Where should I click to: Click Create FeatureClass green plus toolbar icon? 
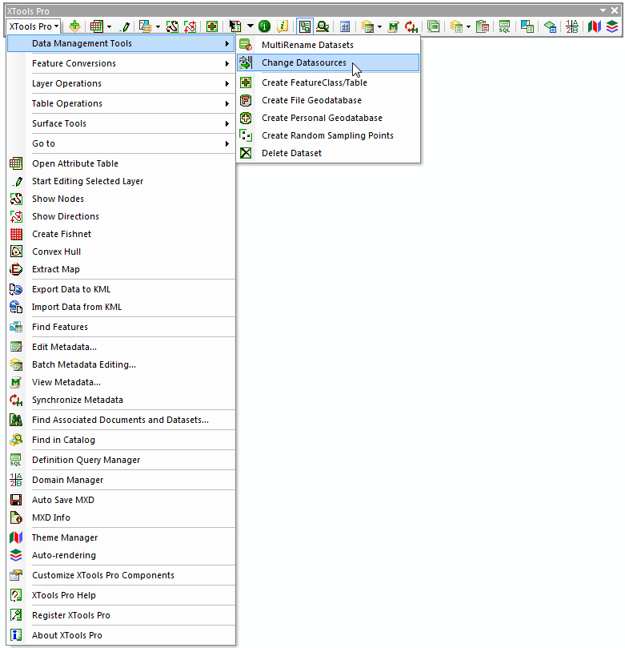pyautogui.click(x=212, y=26)
